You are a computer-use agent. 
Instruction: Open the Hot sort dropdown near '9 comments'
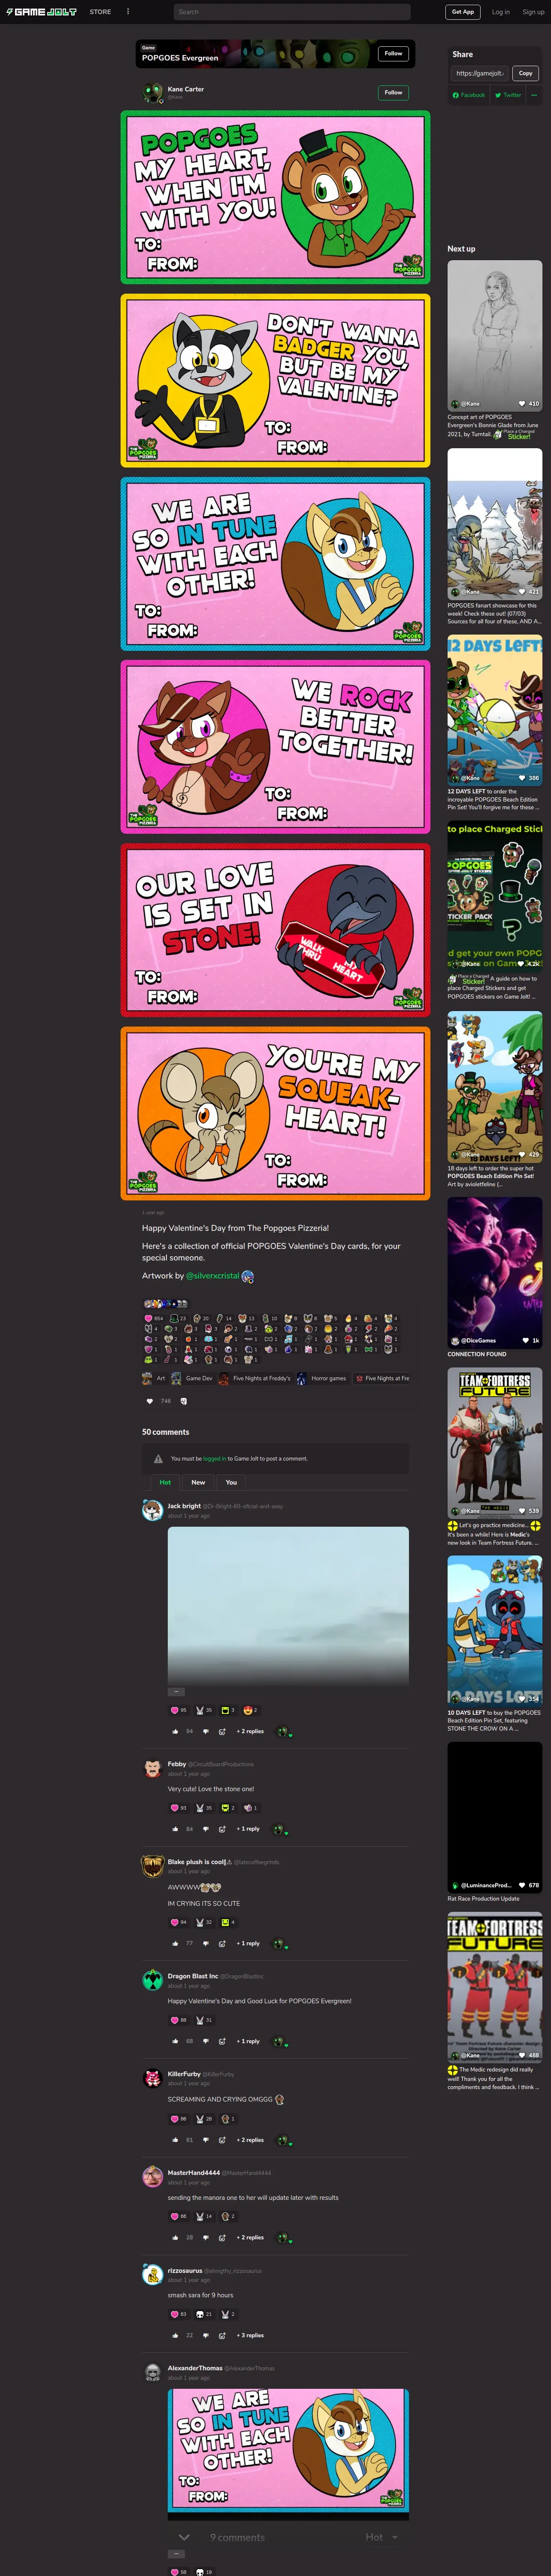pos(381,2537)
